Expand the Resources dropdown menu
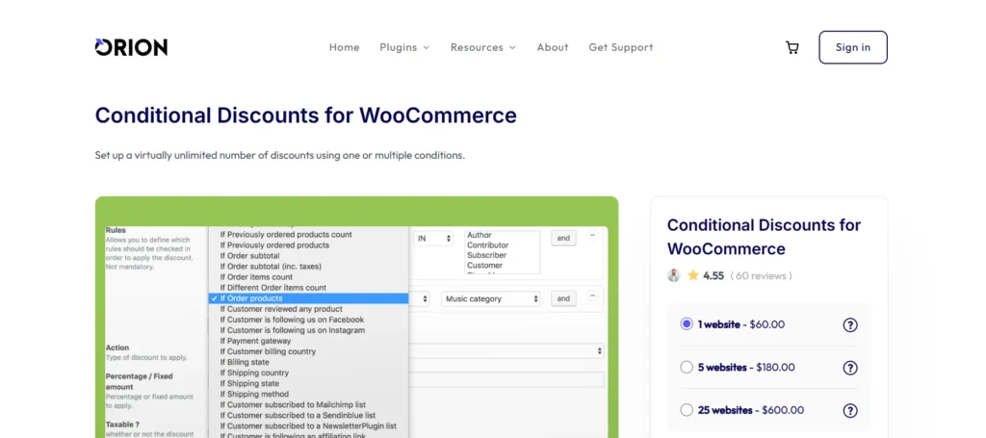 click(482, 47)
